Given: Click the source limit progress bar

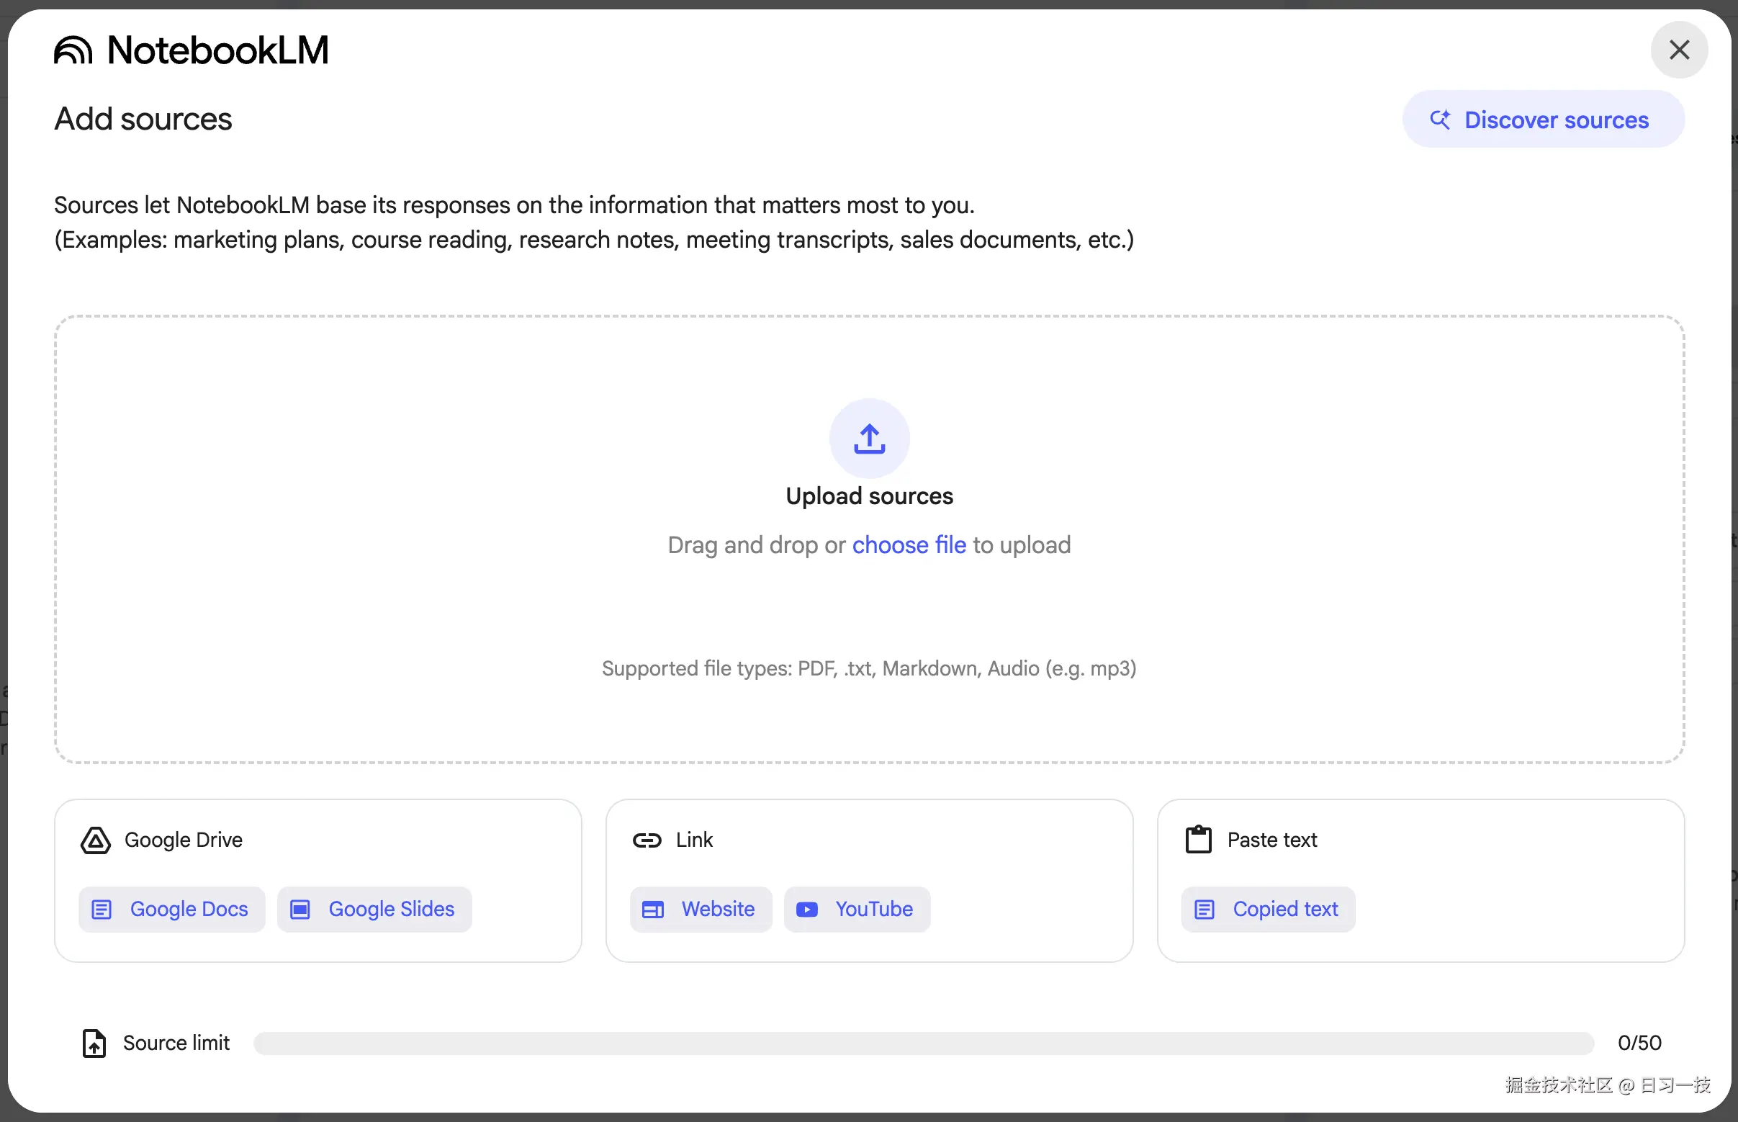Looking at the screenshot, I should click(x=922, y=1044).
